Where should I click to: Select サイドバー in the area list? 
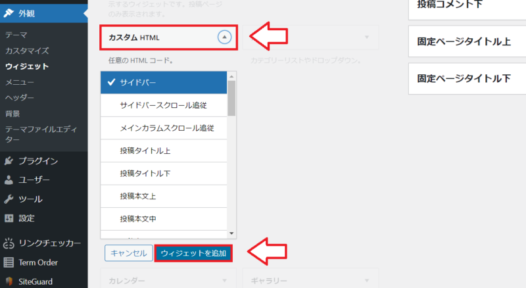(x=164, y=83)
